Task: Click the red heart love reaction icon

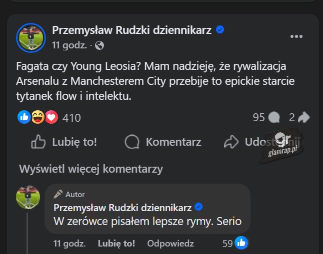Action: pos(51,117)
